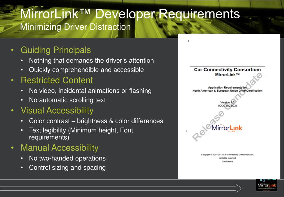Click 'Text legibility (Minimum height, Font requirements)'
This screenshot has height=197, width=284.
coord(81,134)
